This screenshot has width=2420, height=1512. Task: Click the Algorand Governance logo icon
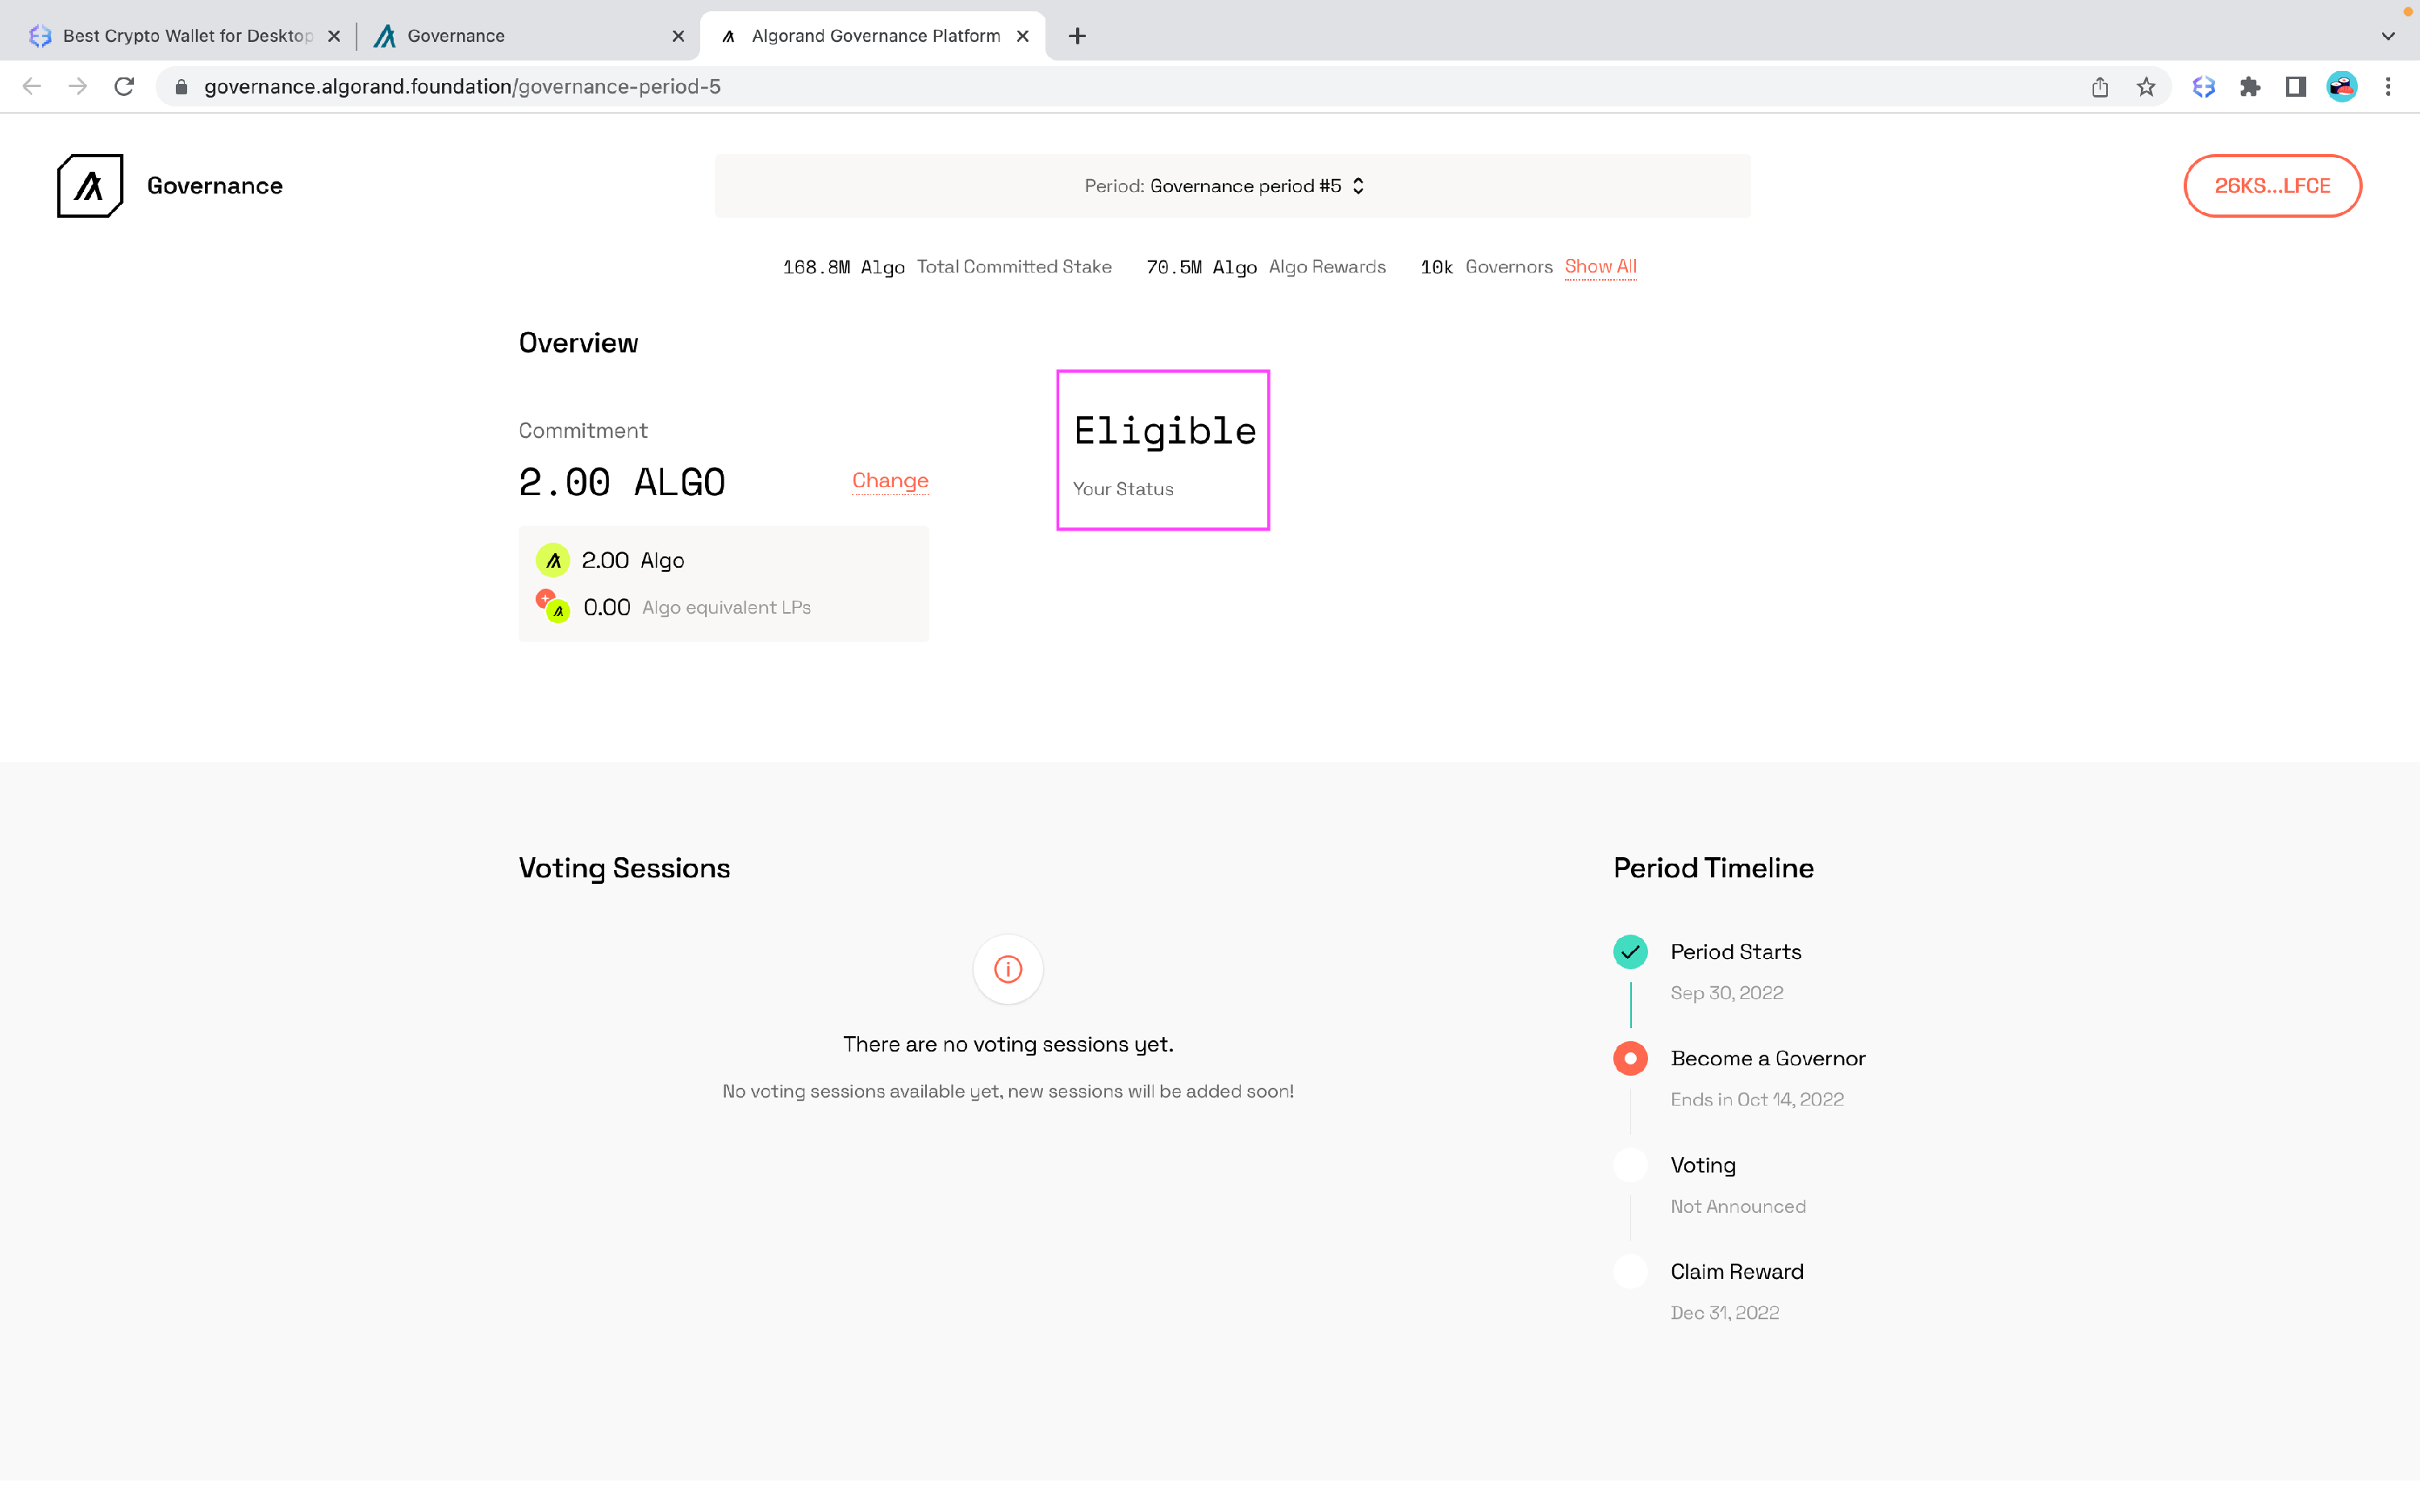90,186
